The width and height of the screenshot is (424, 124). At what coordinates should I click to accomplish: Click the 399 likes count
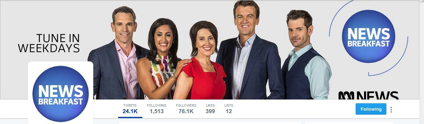pos(210,111)
